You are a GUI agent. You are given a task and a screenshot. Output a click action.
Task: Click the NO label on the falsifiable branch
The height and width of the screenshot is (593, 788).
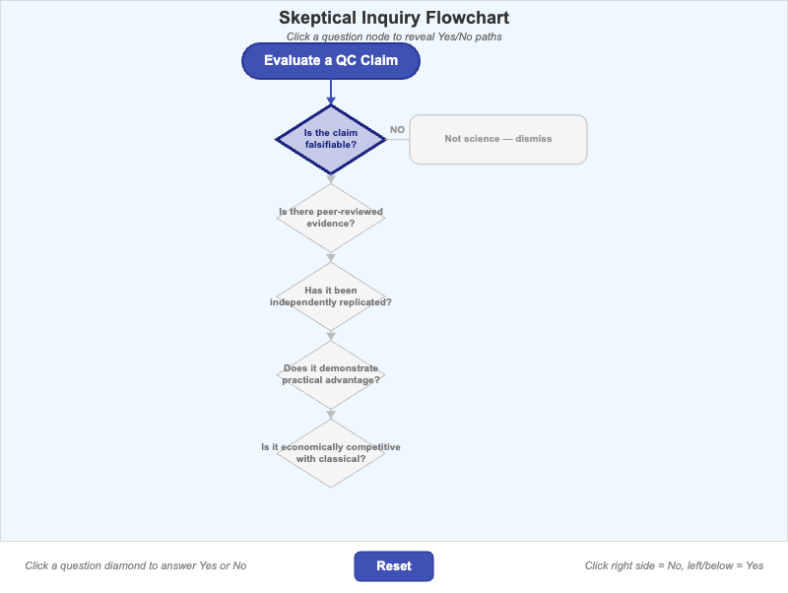coord(397,127)
